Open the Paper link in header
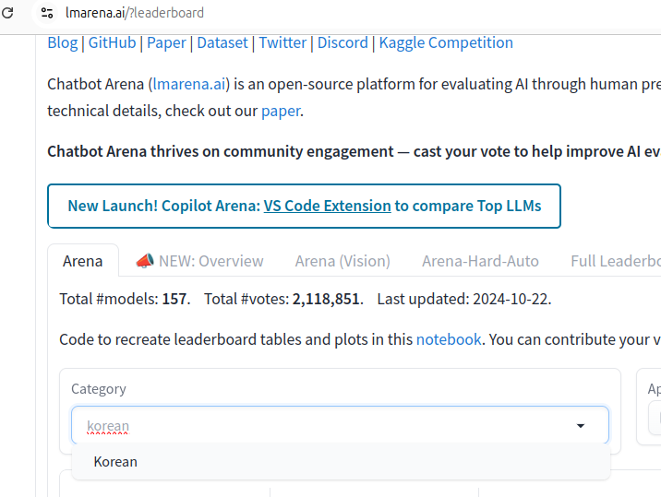 click(x=166, y=42)
